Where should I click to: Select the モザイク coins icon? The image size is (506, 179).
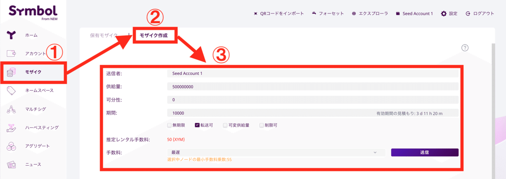tap(12, 72)
